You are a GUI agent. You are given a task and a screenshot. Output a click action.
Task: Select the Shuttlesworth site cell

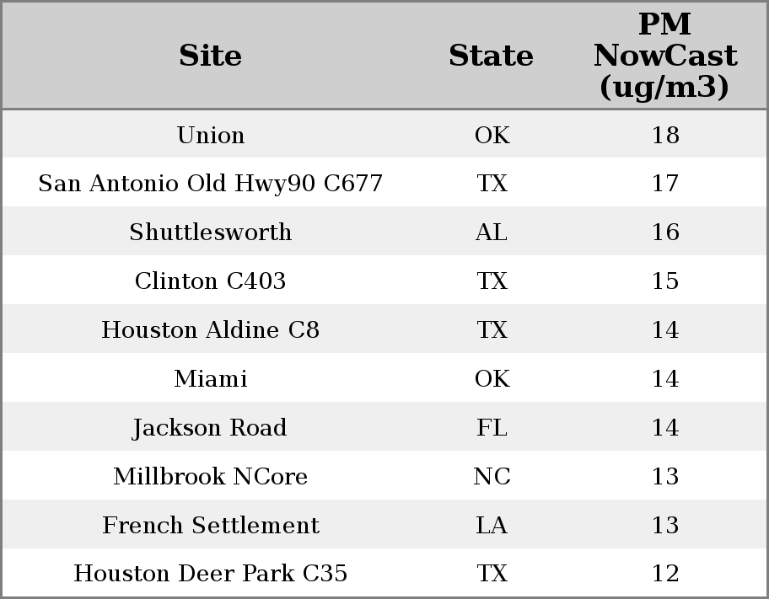click(211, 232)
